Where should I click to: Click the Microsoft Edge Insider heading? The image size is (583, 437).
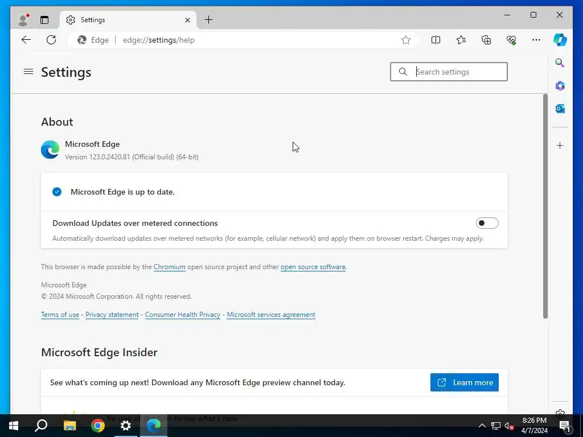(x=99, y=352)
